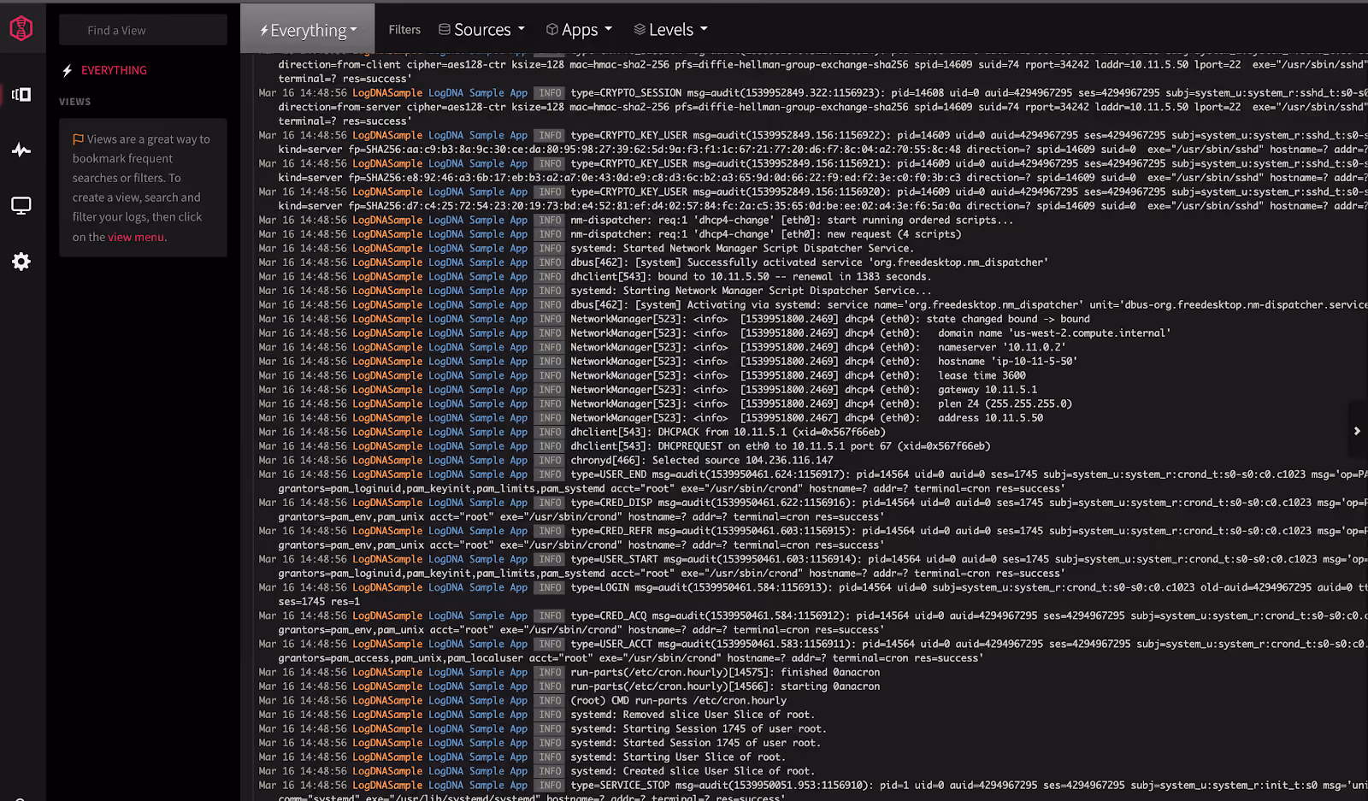This screenshot has height=801, width=1368.
Task: Click log line 'type=CRED_DISP msg=audit'
Action: pos(812,509)
